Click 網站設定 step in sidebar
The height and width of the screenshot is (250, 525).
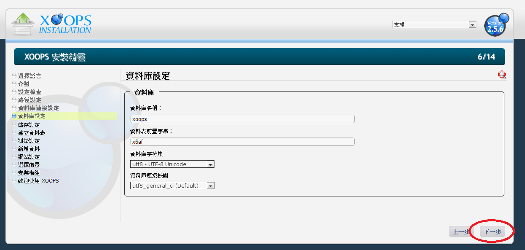pos(29,157)
